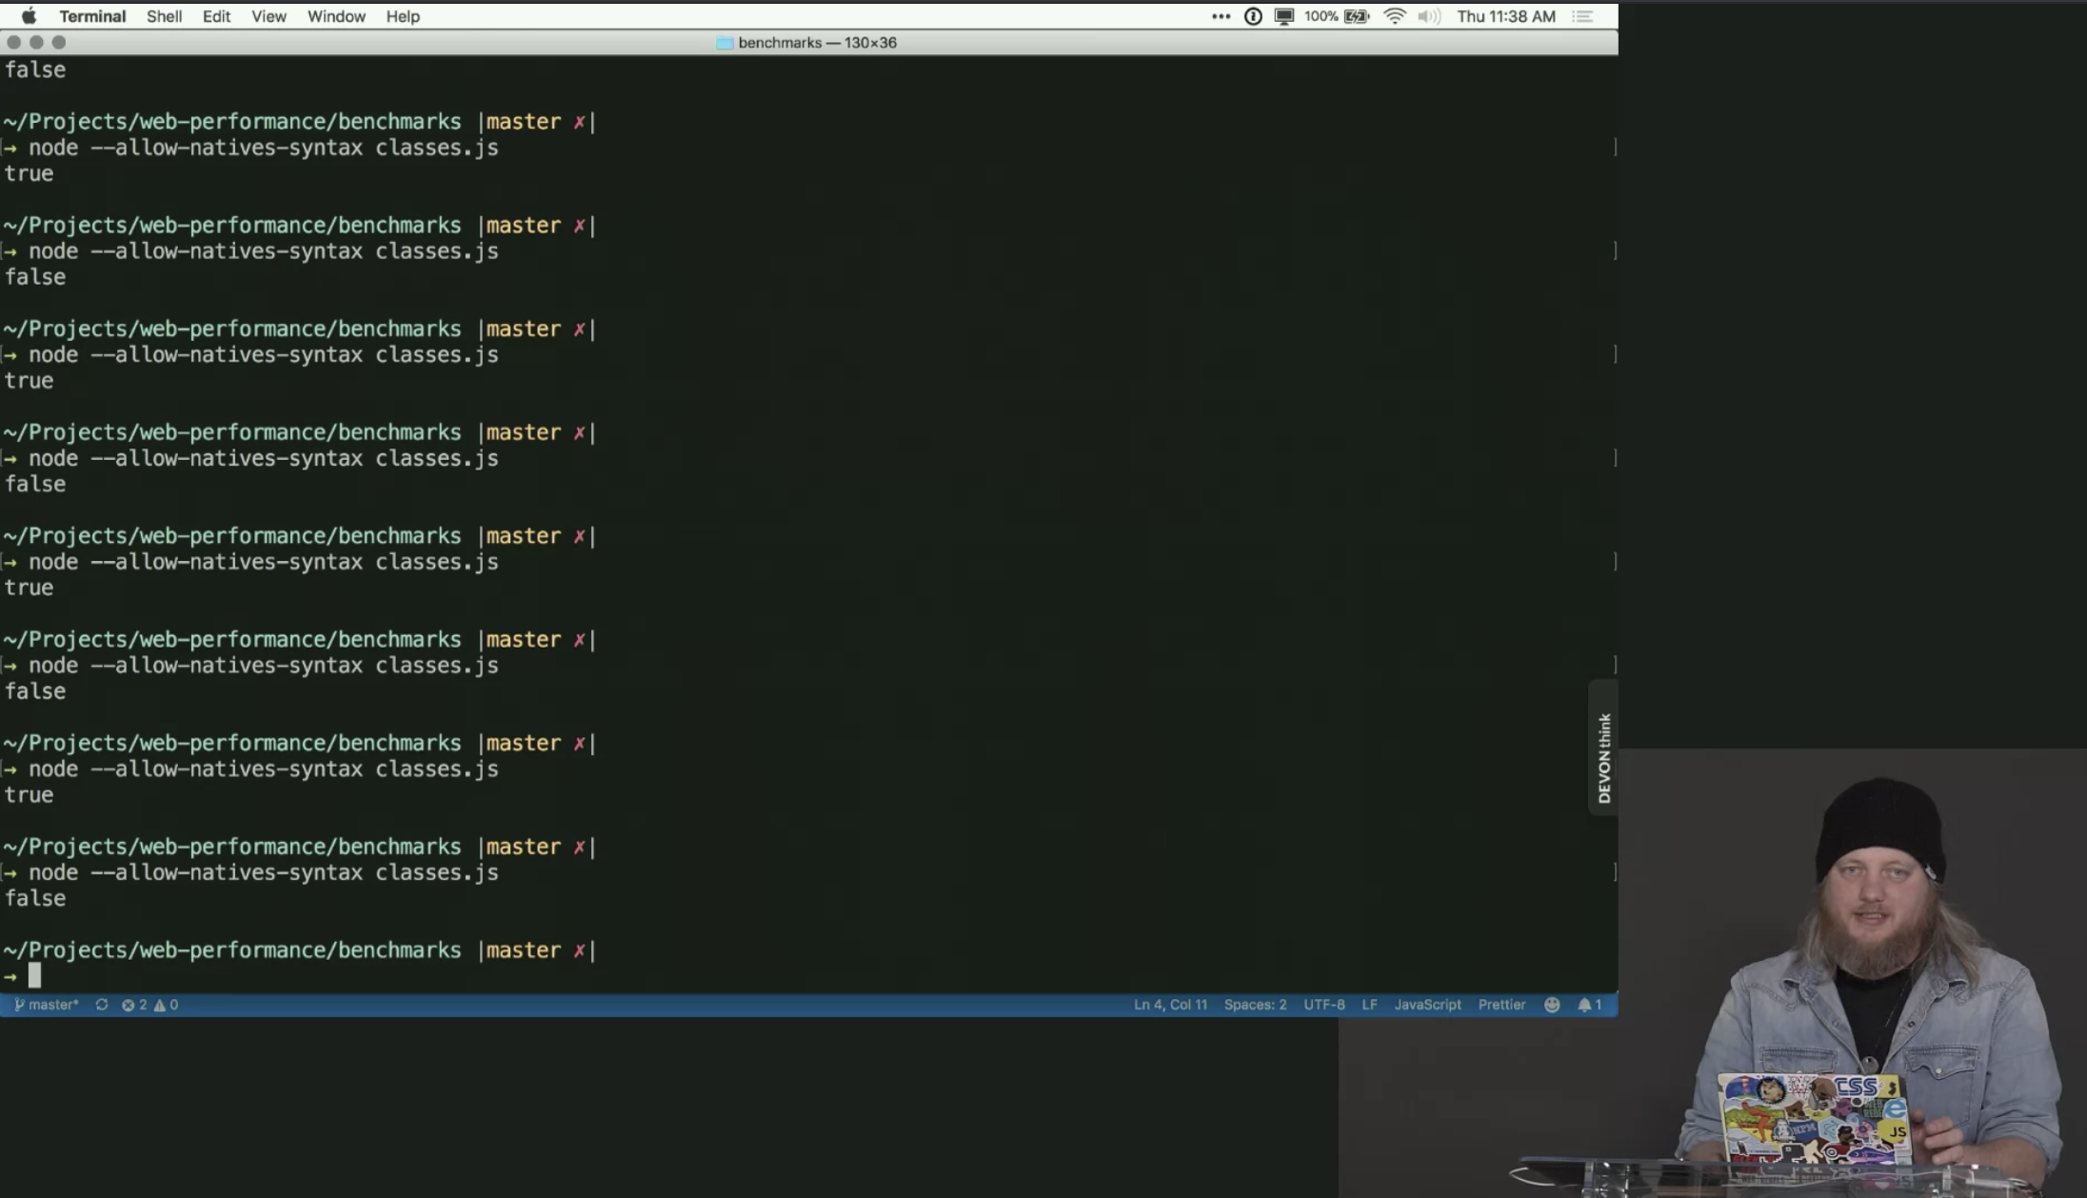Click the 'true' output above the last false

click(29, 794)
